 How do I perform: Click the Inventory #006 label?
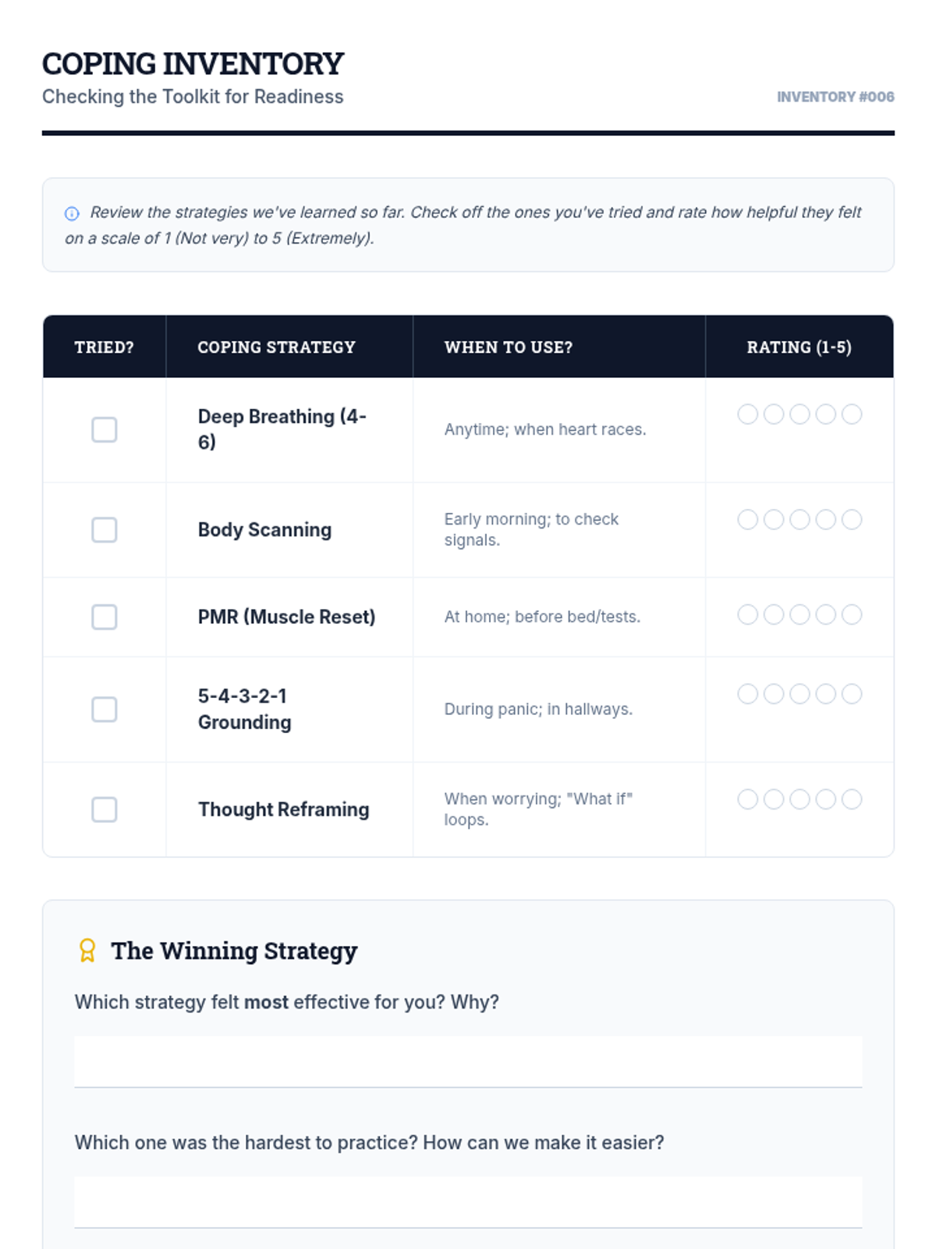[835, 97]
